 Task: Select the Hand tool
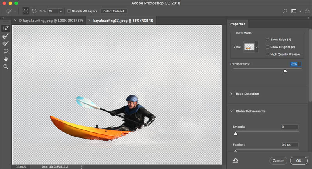pos(5,59)
